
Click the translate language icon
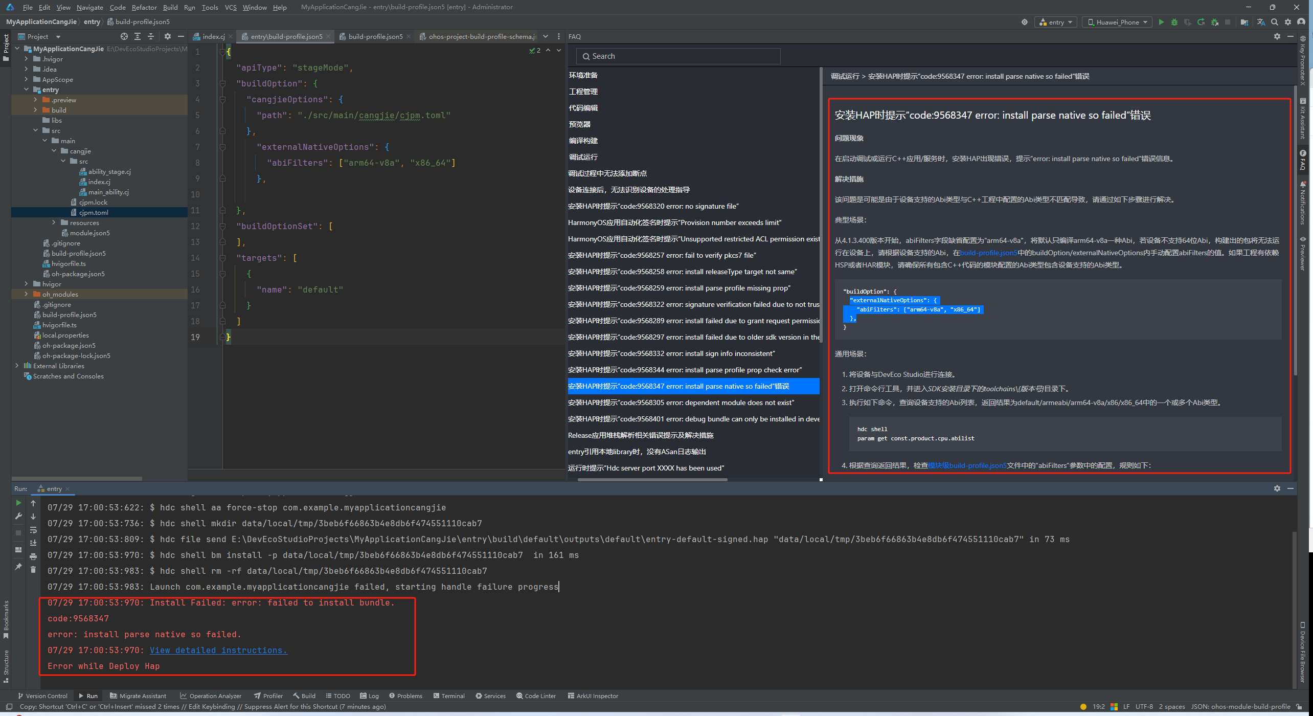tap(1261, 22)
